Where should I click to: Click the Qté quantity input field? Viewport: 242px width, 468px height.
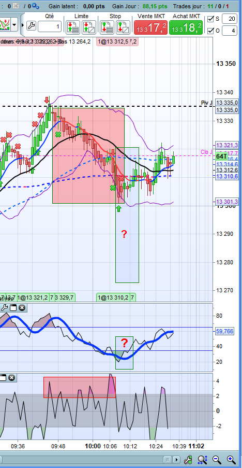point(50,26)
